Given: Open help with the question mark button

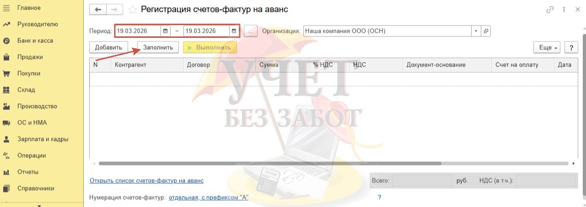Looking at the screenshot, I should (571, 47).
